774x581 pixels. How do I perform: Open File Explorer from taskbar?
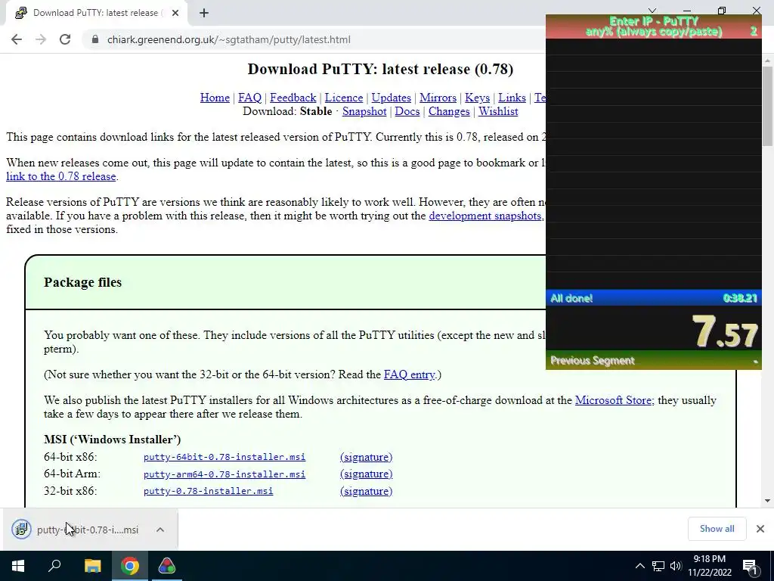coord(92,566)
